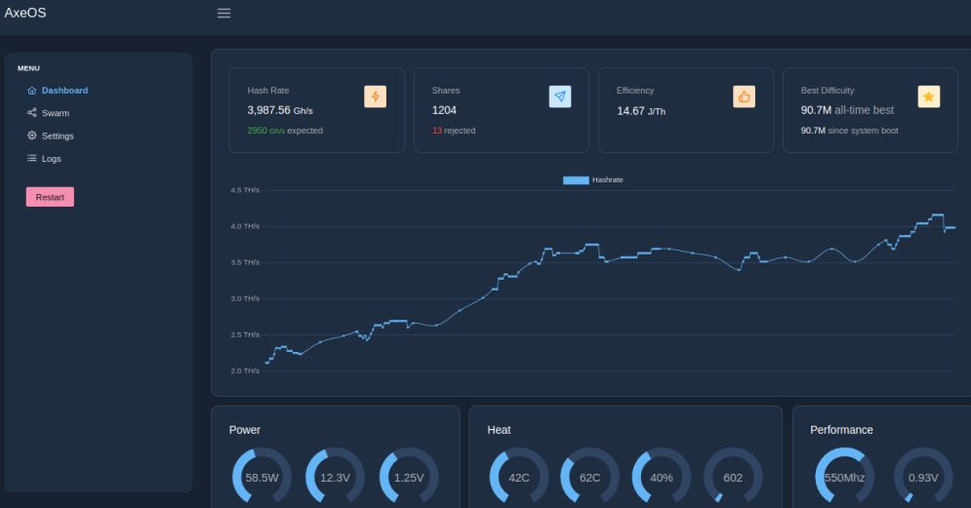971x508 pixels.
Task: Click the 602 gauge in Heat
Action: pyautogui.click(x=733, y=477)
